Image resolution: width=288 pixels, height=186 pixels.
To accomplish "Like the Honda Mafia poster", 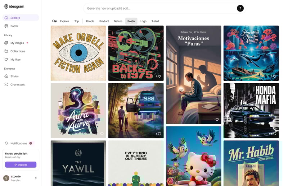I will pos(274,134).
